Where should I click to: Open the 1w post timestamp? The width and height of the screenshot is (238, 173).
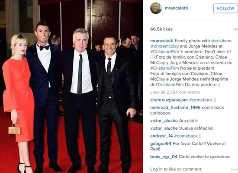pyautogui.click(x=235, y=29)
